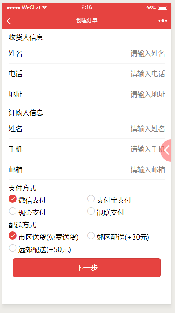Tap the Wi-Fi signal icon
The height and width of the screenshot is (313, 175).
[x=44, y=7]
